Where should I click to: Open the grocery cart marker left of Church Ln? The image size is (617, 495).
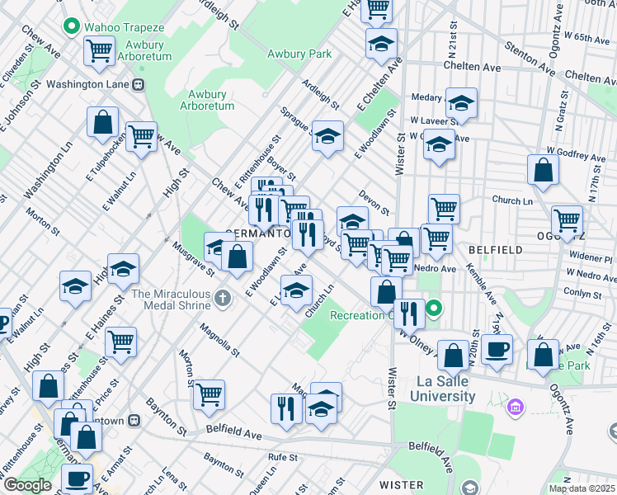coord(445,209)
